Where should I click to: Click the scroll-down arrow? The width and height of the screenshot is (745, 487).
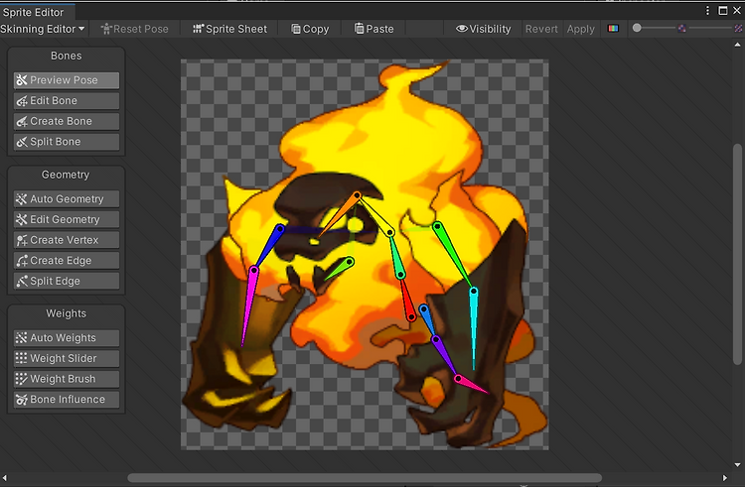tap(737, 465)
